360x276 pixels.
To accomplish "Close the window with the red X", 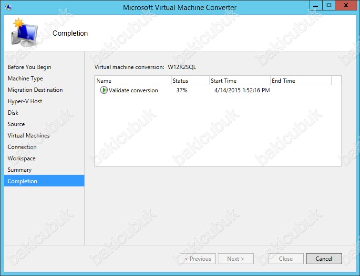I will [x=346, y=6].
